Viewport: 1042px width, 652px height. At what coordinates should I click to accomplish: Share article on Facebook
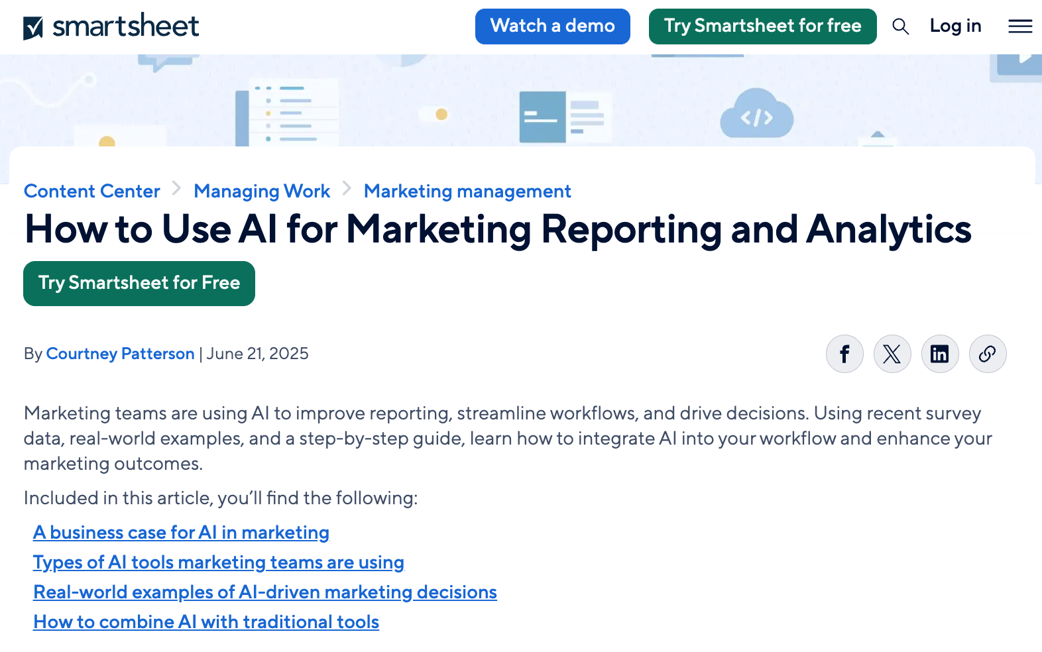[x=844, y=354]
